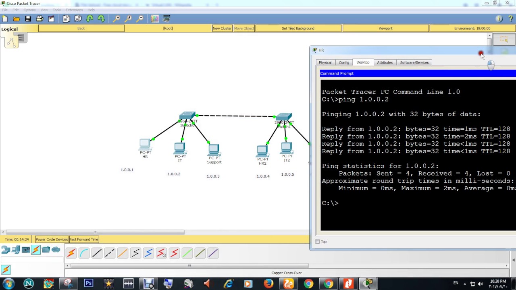The width and height of the screenshot is (516, 290).
Task: Select the purple USB cable
Action: 213,253
